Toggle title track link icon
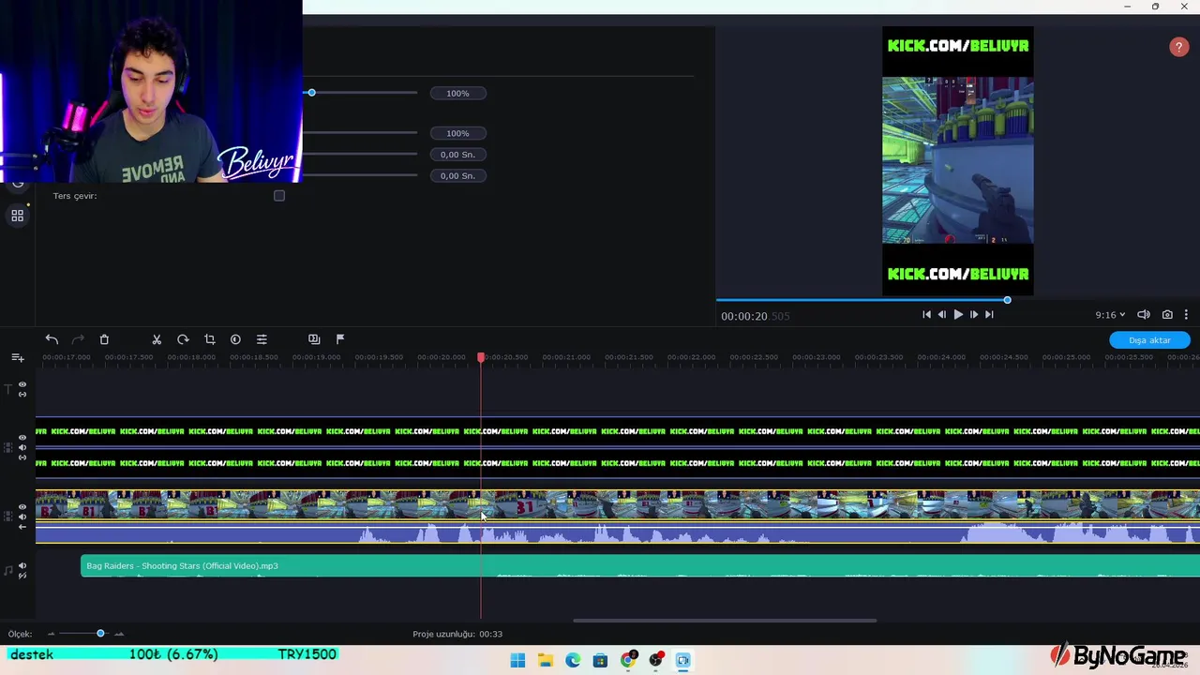 pos(22,394)
